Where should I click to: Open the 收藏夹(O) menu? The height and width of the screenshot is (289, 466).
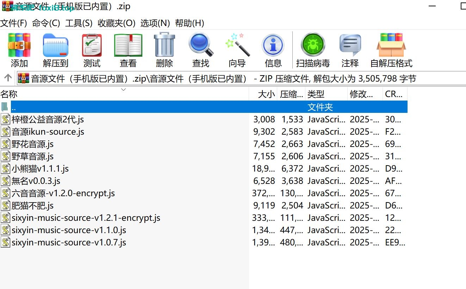[116, 23]
